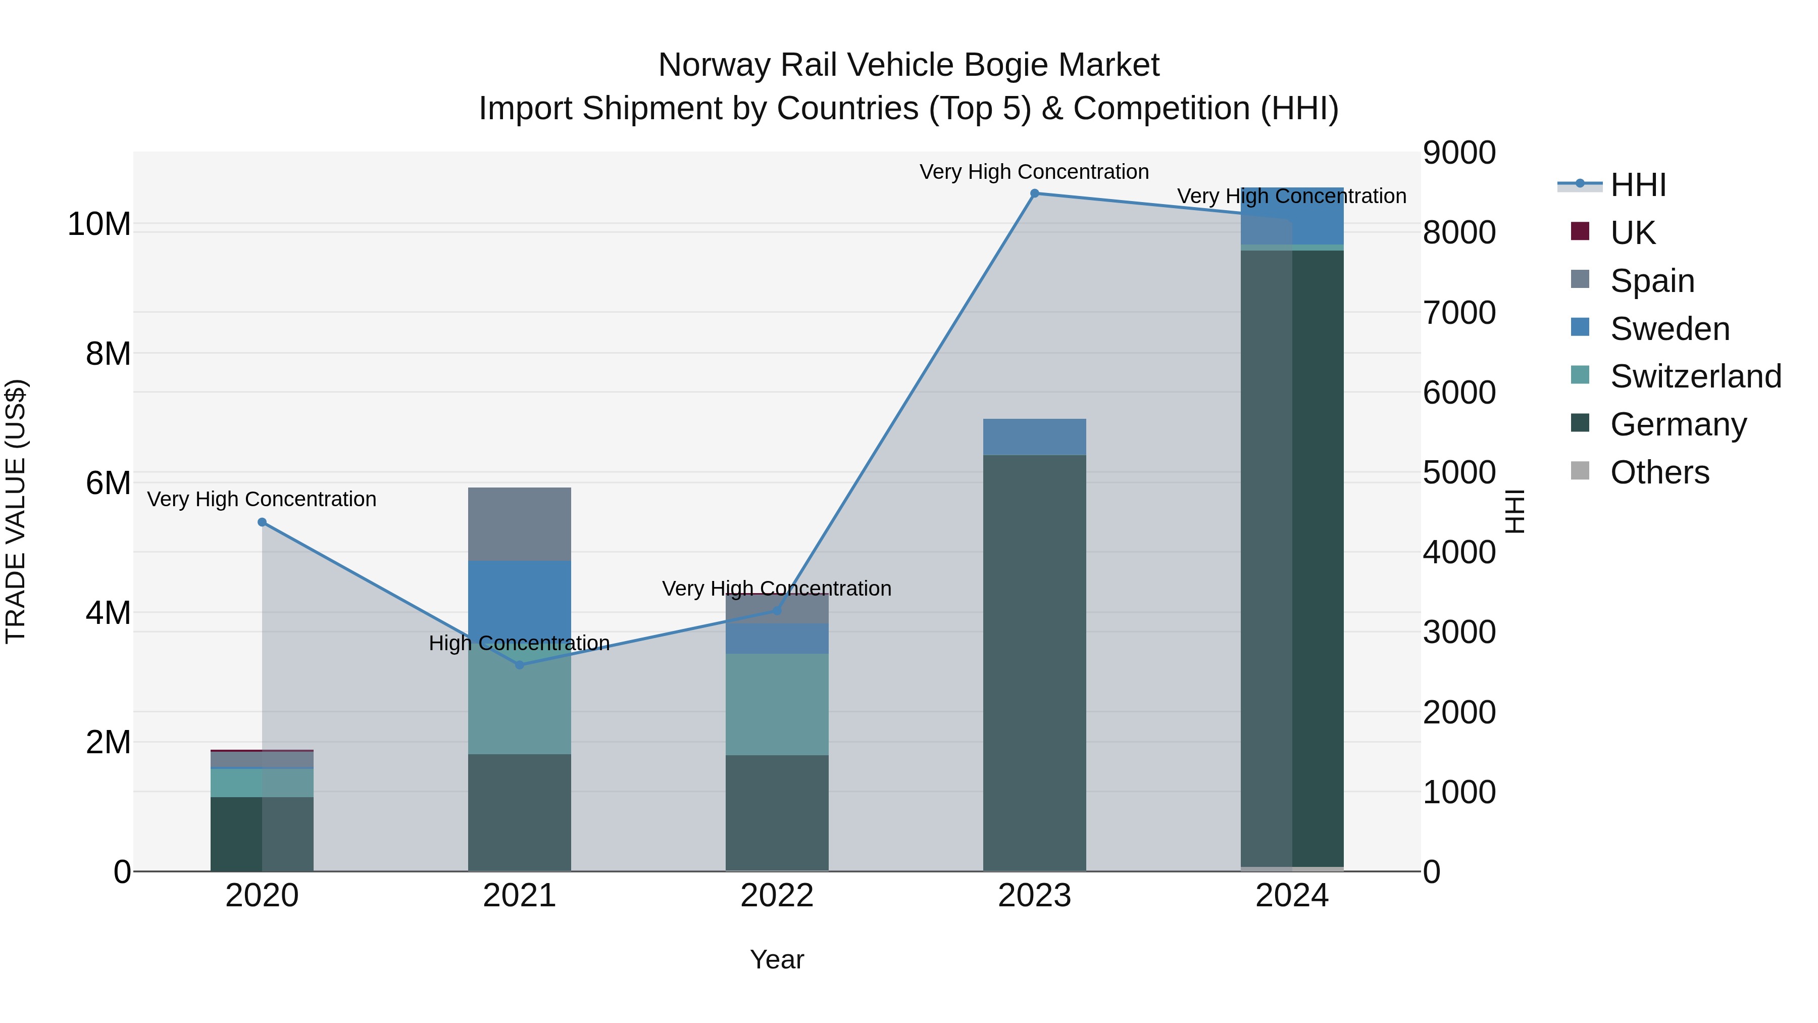Click the '2022' x-axis label

coord(777,896)
